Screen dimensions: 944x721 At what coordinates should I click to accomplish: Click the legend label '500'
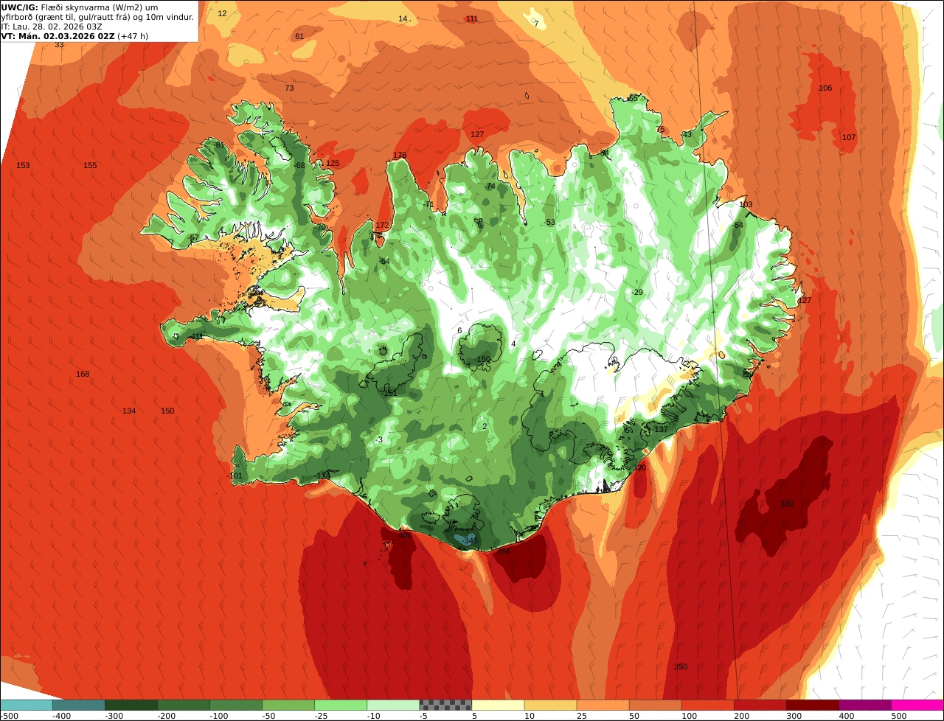click(x=899, y=715)
